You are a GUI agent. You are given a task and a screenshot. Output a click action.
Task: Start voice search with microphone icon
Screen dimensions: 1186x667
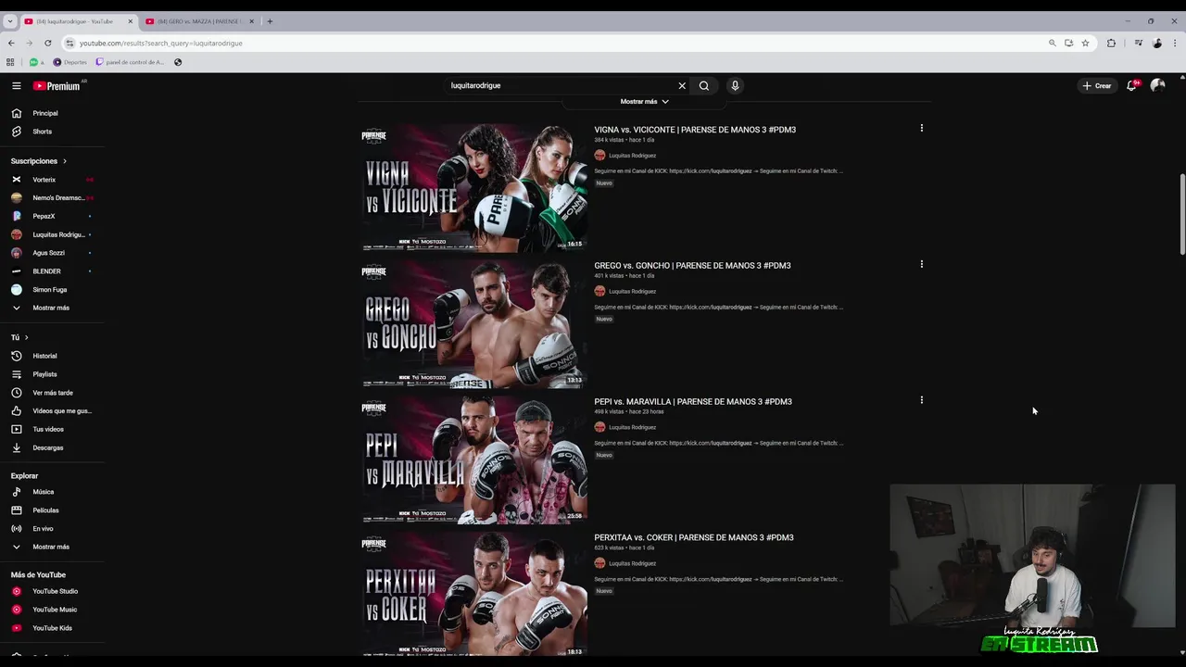(x=735, y=85)
